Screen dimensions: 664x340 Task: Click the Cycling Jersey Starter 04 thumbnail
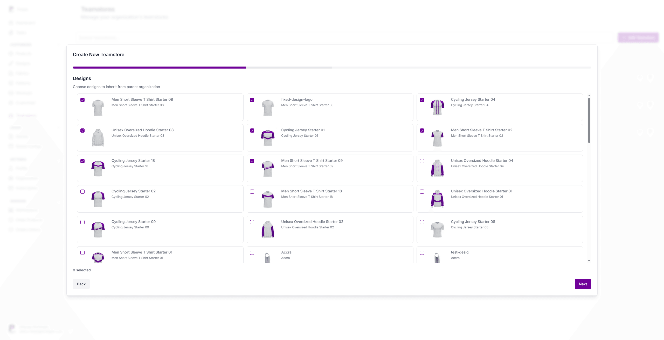click(437, 107)
